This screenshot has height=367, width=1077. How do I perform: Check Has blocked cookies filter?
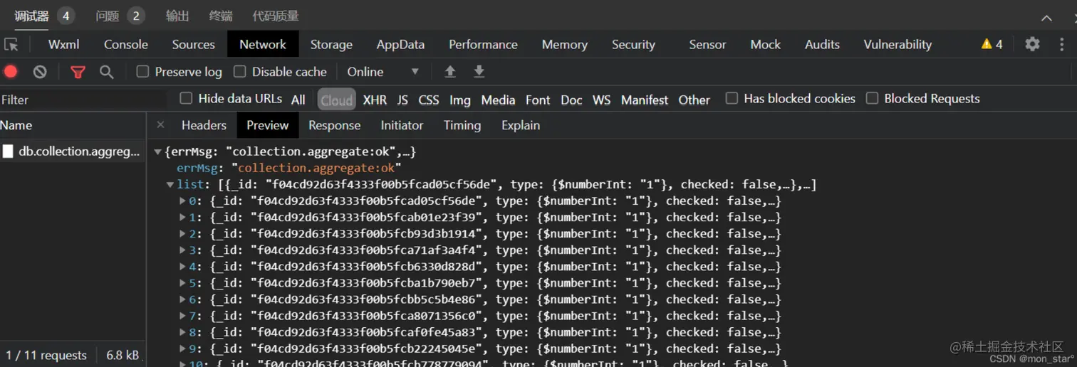click(x=732, y=98)
